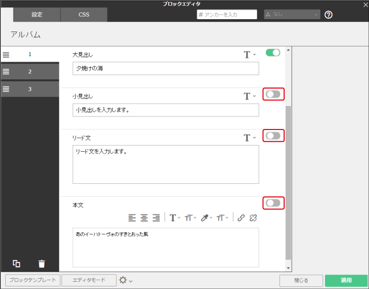Enable the 小見出し toggle
The height and width of the screenshot is (289, 369).
pyautogui.click(x=273, y=94)
